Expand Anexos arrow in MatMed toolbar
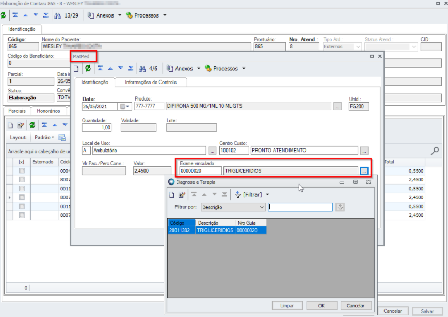Screen dimensions: 448x317 (x=199, y=69)
